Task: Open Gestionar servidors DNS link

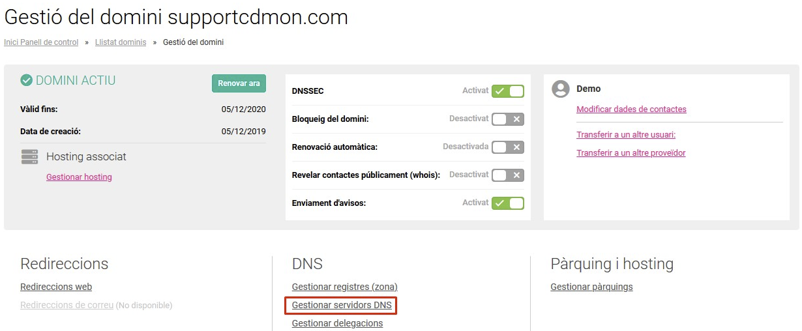Action: coord(342,305)
